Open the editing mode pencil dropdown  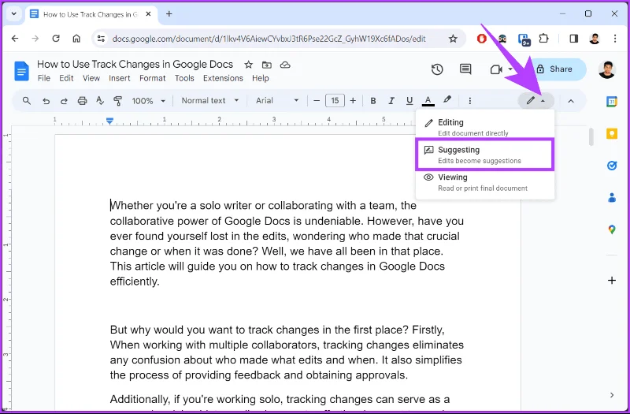tap(536, 101)
